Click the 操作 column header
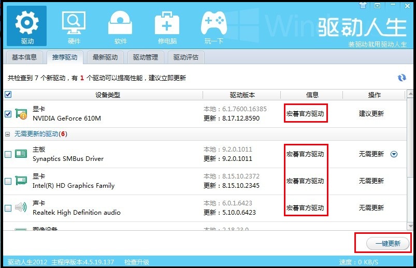Screen dimensions: 416x268 tap(375, 95)
